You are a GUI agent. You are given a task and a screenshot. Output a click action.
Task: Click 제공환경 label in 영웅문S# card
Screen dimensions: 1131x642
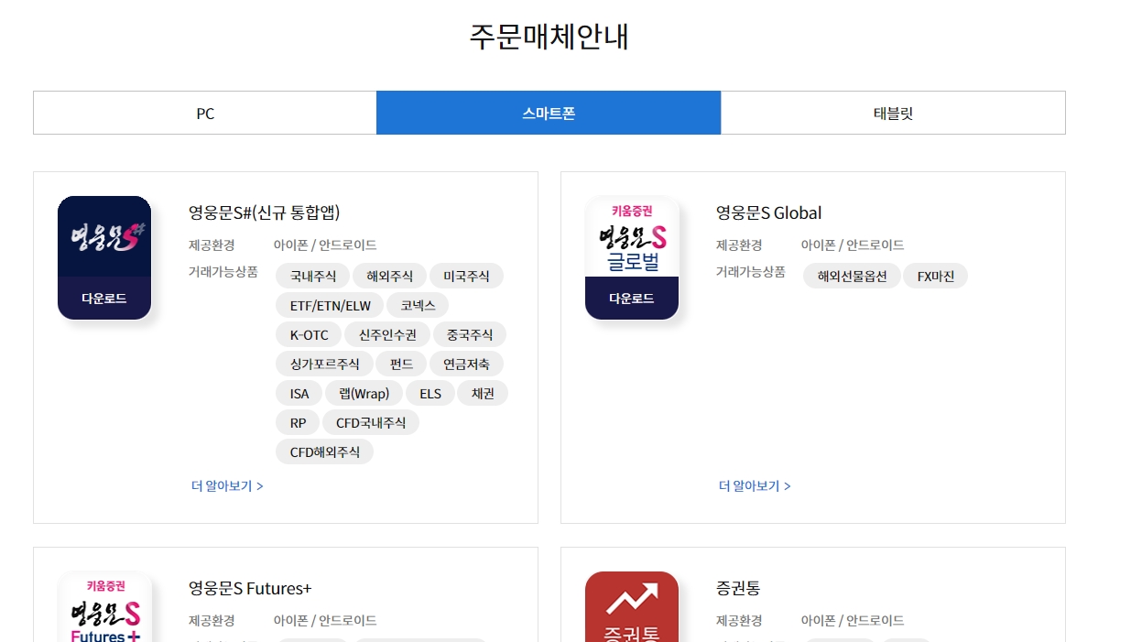[212, 245]
